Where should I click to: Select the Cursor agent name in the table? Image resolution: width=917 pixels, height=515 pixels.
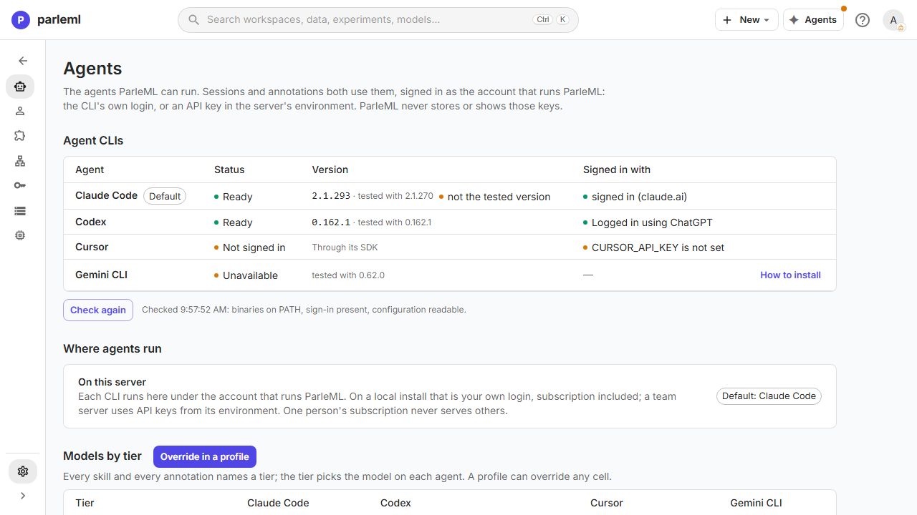pyautogui.click(x=92, y=247)
